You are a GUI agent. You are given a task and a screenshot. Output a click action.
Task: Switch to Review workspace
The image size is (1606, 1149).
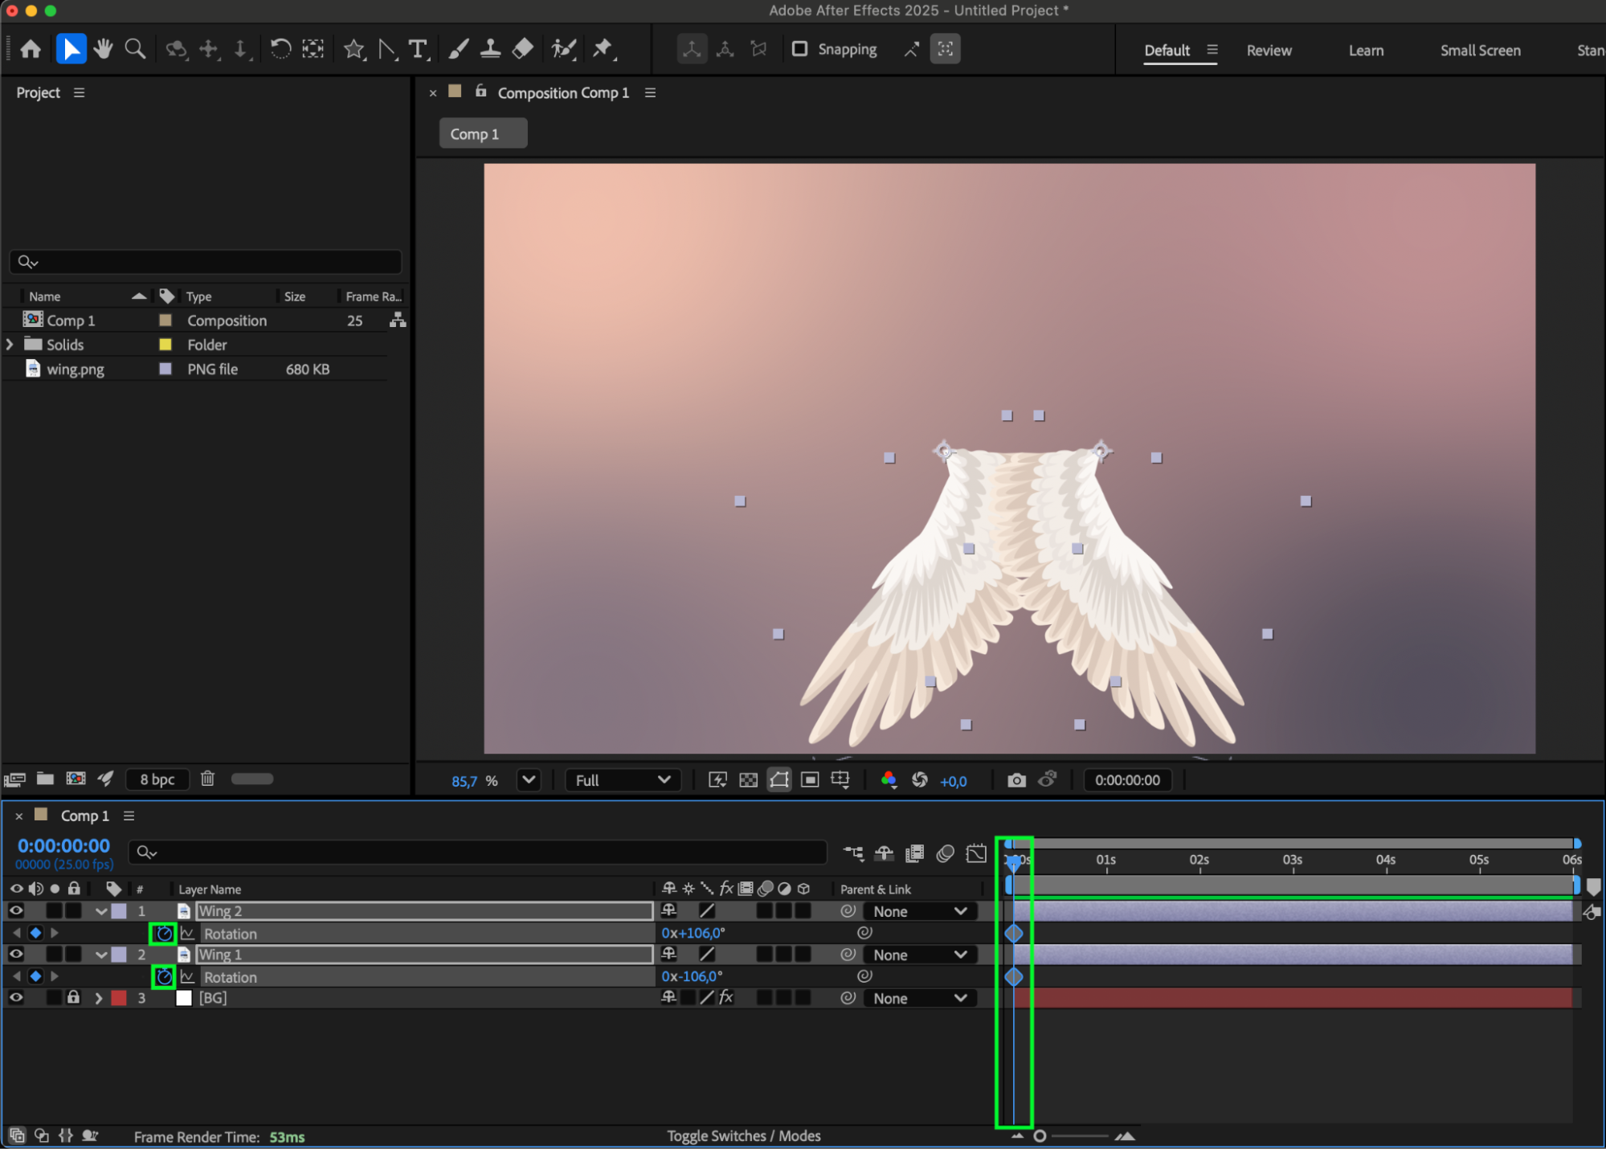click(x=1269, y=51)
